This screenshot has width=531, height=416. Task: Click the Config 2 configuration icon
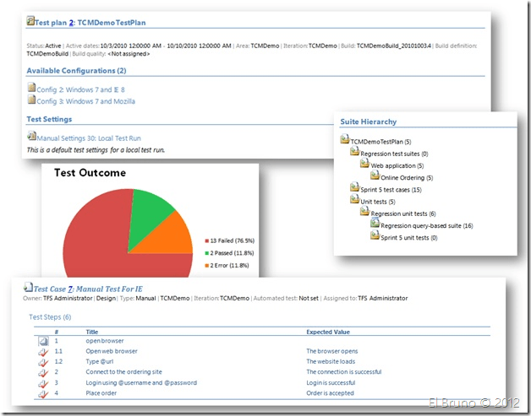click(x=31, y=88)
